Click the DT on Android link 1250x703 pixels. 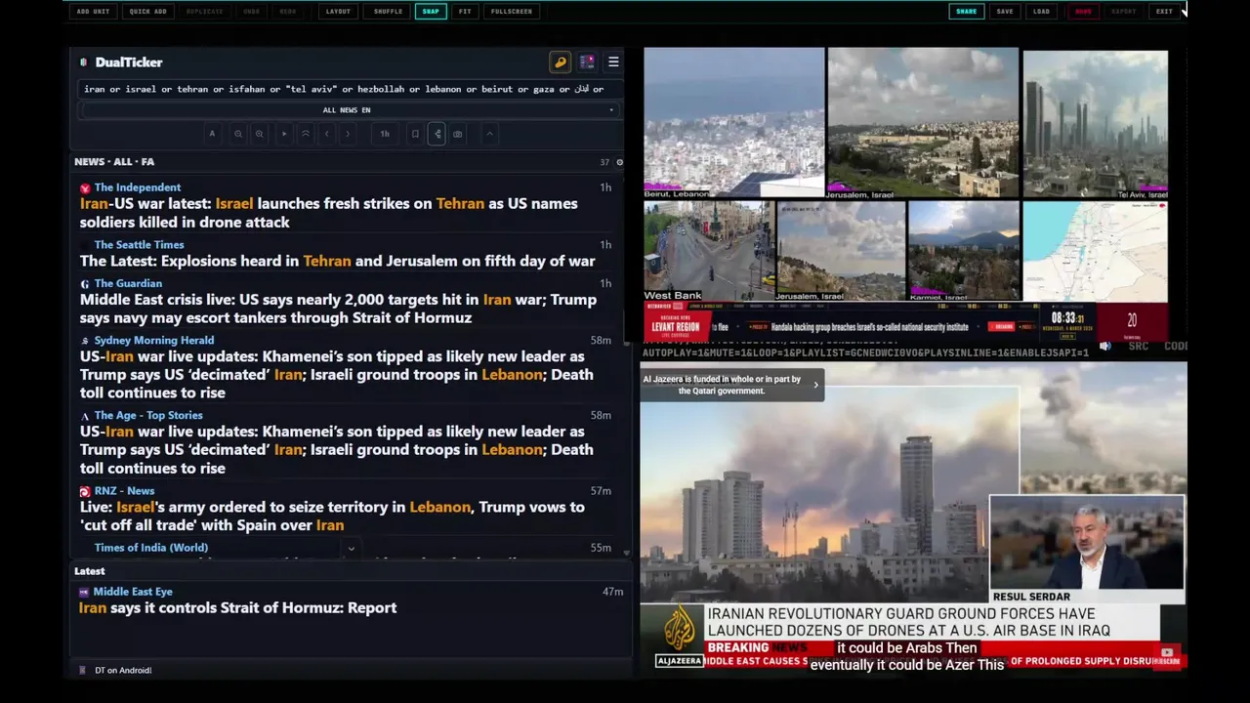123,670
